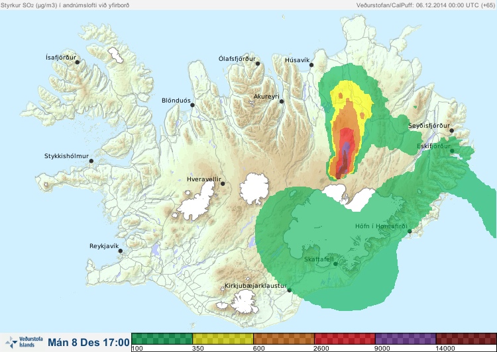
Task: Click the Akureyri label text
Action: pos(266,97)
